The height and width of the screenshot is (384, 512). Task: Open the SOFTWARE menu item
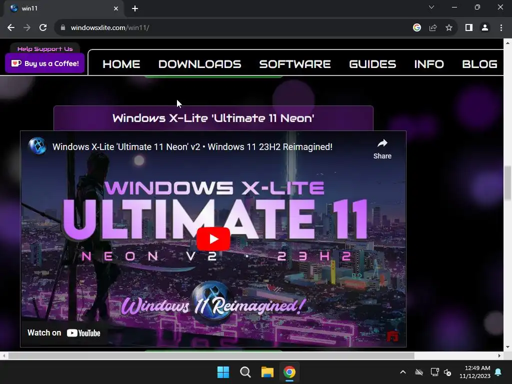click(295, 64)
